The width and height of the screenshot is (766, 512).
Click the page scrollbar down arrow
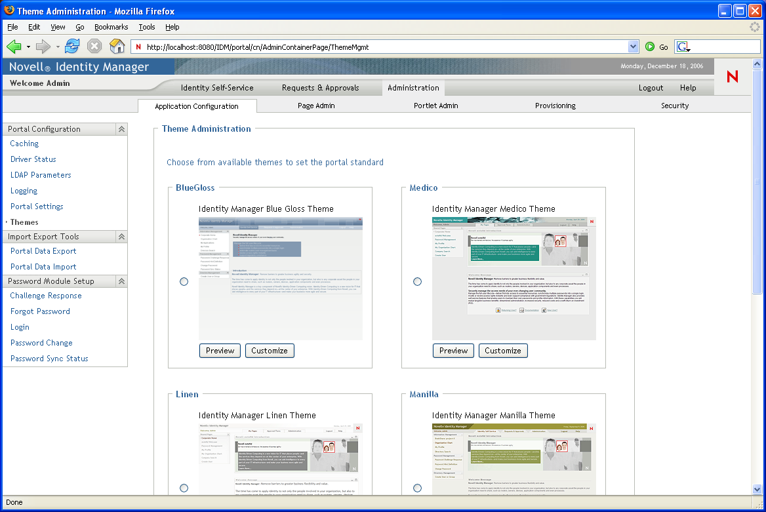(757, 490)
